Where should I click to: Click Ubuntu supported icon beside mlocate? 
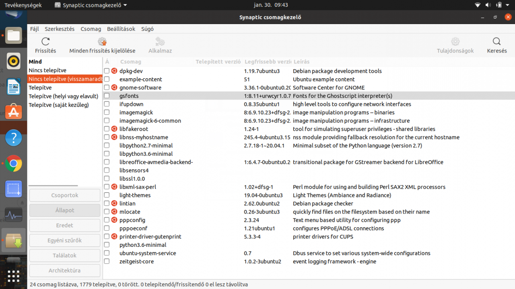pyautogui.click(x=114, y=212)
